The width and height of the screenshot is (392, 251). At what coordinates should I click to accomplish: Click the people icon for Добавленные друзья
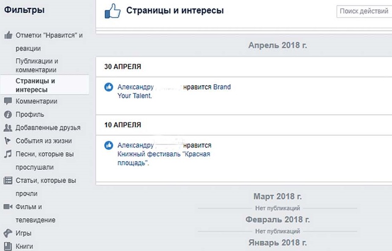(x=8, y=128)
